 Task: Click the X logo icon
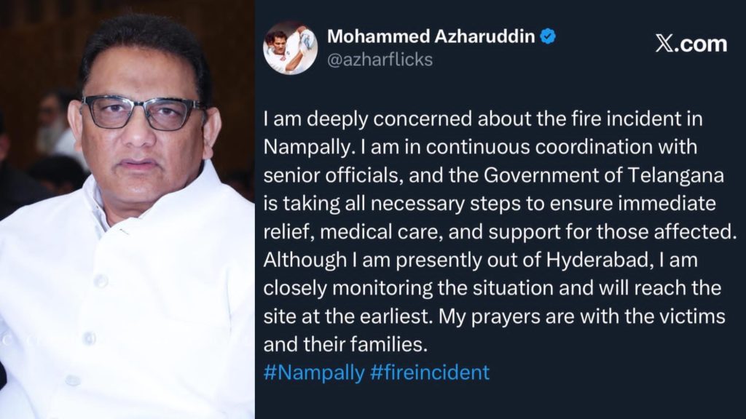click(664, 44)
